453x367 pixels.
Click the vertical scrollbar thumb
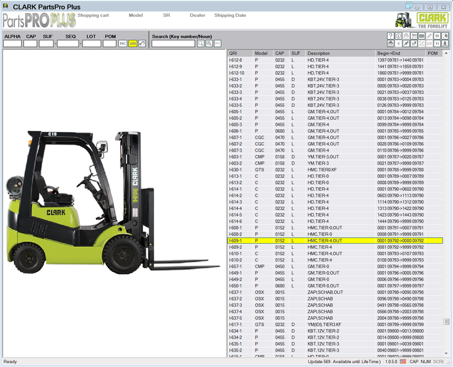pyautogui.click(x=446, y=321)
